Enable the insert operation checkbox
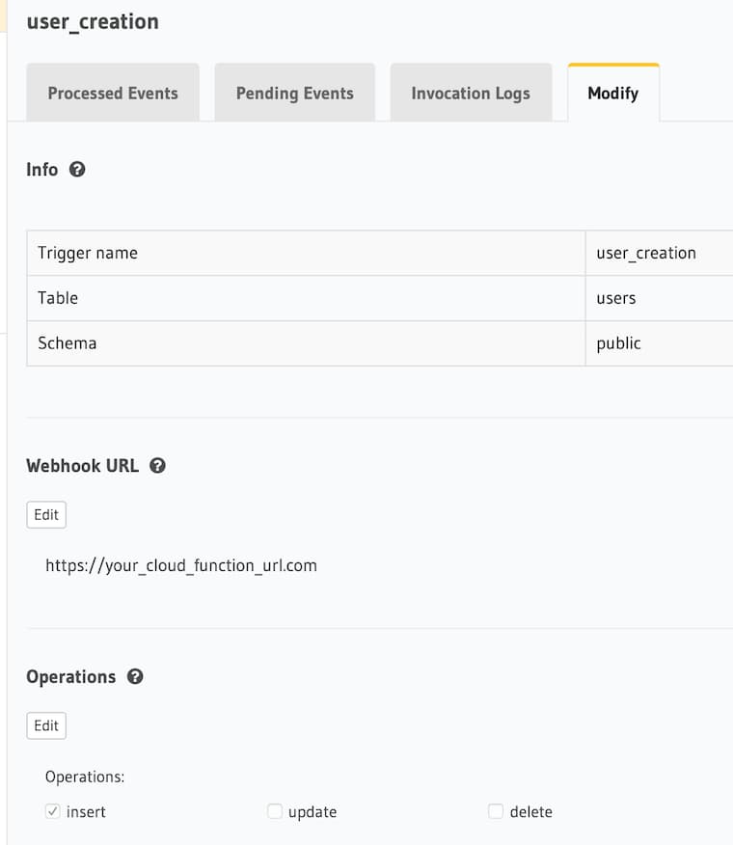Image resolution: width=733 pixels, height=845 pixels. click(x=53, y=812)
